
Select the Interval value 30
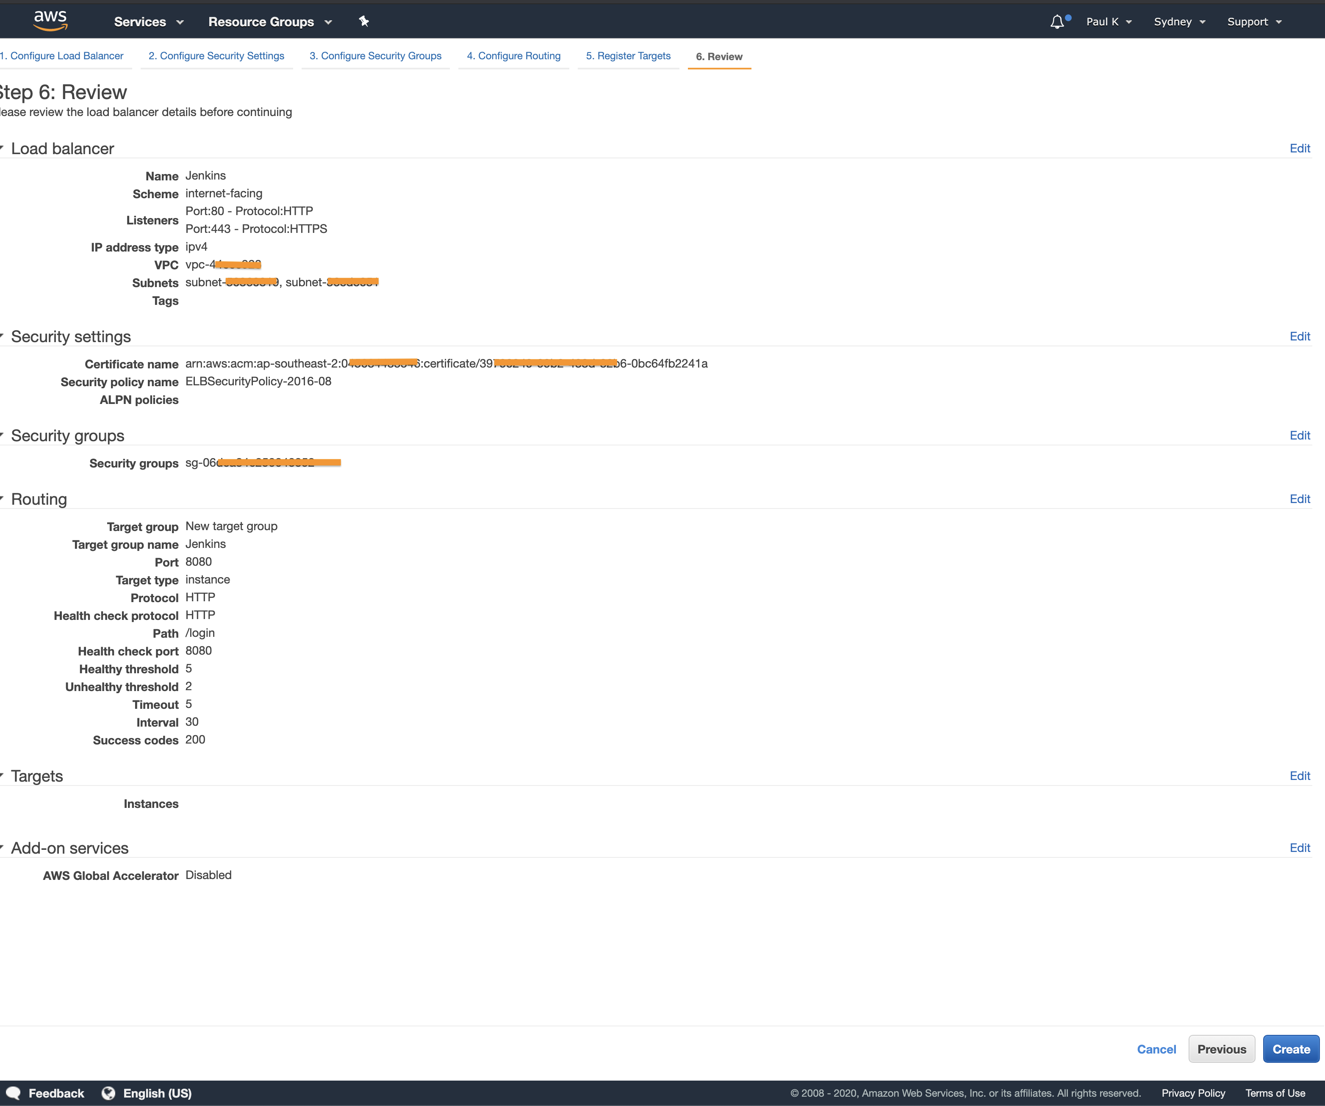[192, 722]
